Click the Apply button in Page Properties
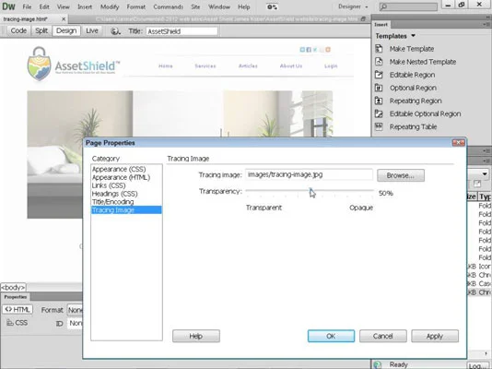 pyautogui.click(x=435, y=336)
